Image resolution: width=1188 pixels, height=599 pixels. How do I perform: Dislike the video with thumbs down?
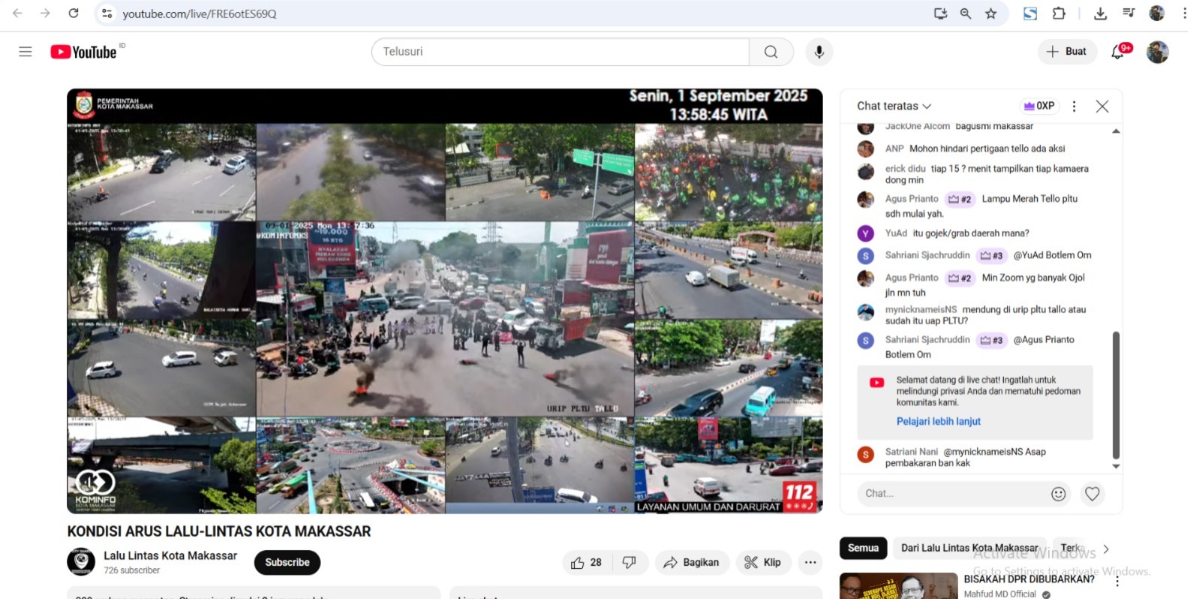pyautogui.click(x=630, y=562)
